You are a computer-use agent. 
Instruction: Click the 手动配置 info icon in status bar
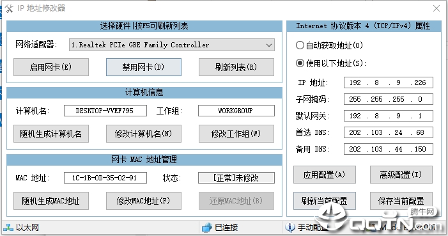click(290, 228)
